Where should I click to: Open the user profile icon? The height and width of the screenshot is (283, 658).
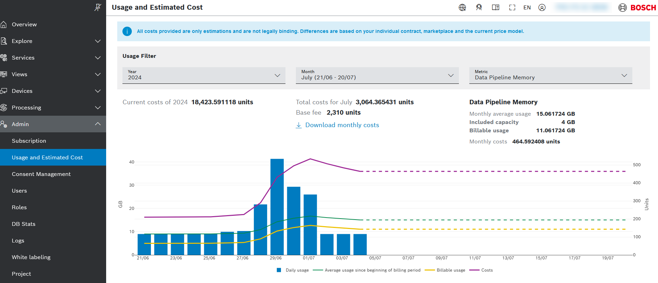point(542,8)
